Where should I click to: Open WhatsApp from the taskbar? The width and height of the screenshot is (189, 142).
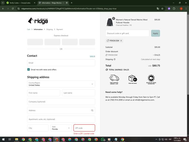[x=103, y=139]
